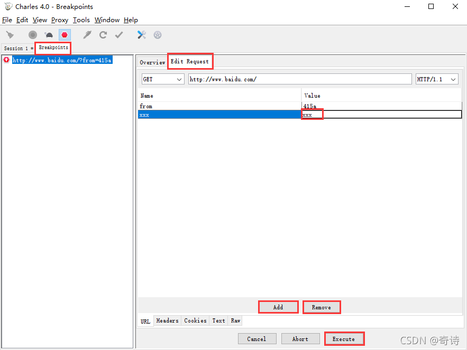Open the Edit menu
This screenshot has width=467, height=350.
coord(22,20)
